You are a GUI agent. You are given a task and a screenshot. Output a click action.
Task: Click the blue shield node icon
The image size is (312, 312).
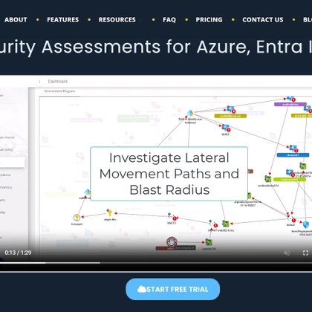pyautogui.click(x=306, y=225)
